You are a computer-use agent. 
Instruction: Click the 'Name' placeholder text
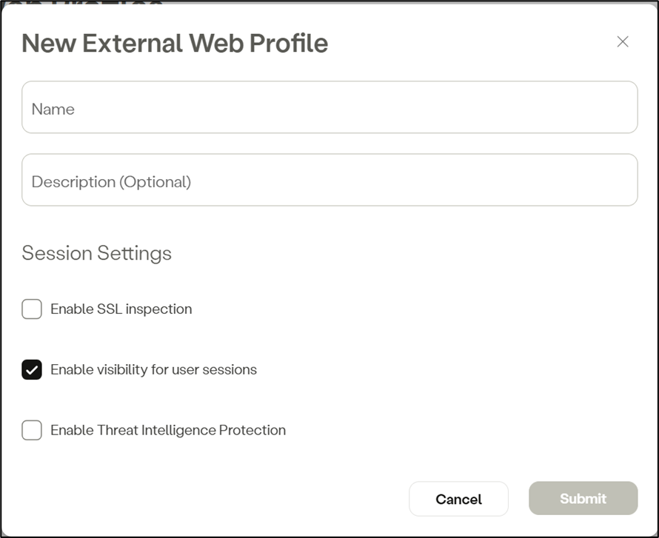53,109
